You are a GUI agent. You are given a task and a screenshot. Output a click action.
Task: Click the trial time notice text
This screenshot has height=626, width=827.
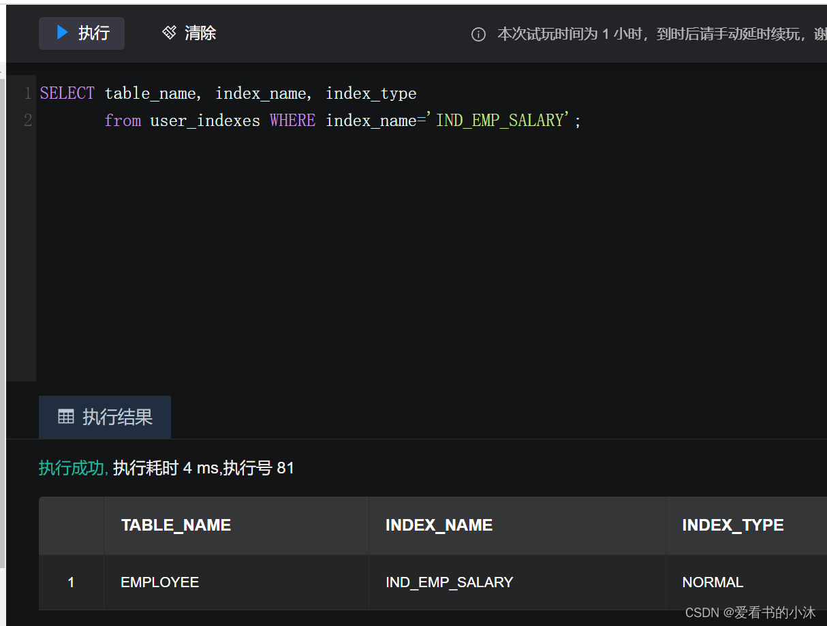661,35
